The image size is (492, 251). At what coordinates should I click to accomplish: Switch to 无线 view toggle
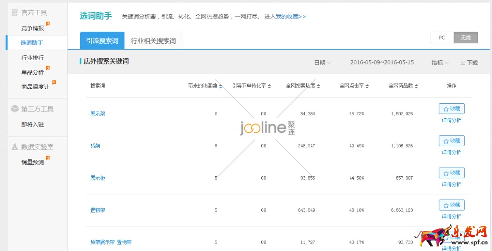click(466, 38)
